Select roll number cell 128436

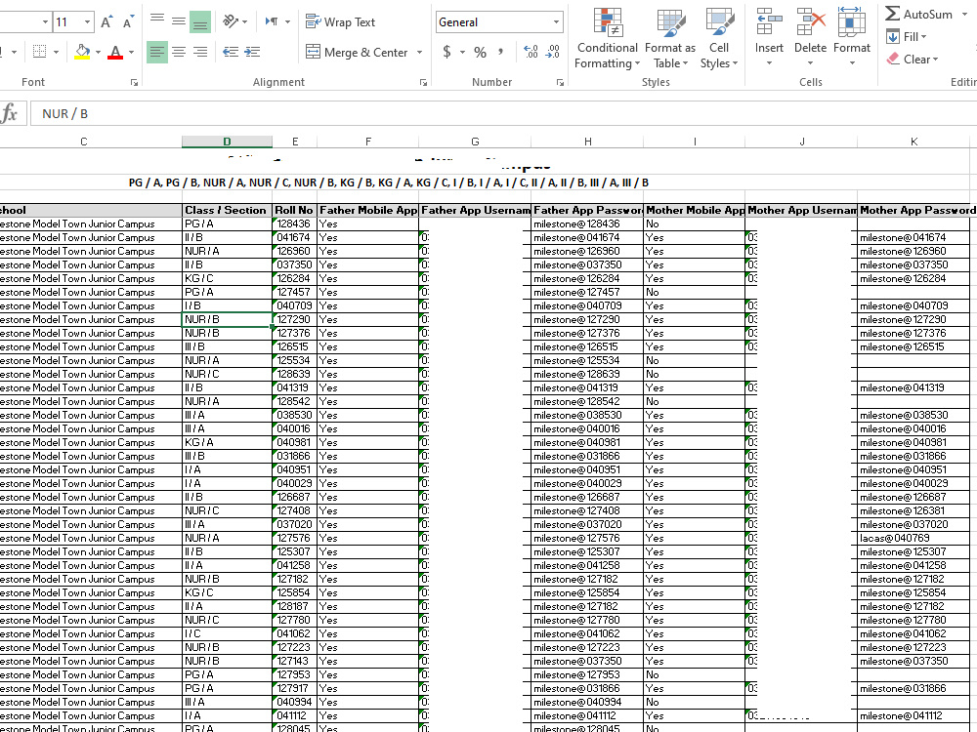[x=295, y=224]
